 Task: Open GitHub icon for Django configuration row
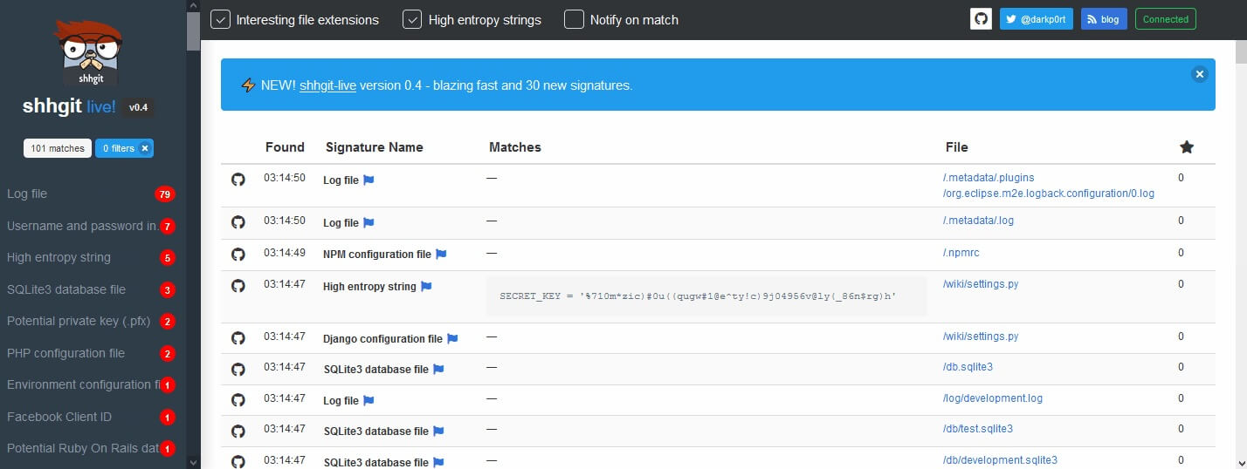[238, 337]
